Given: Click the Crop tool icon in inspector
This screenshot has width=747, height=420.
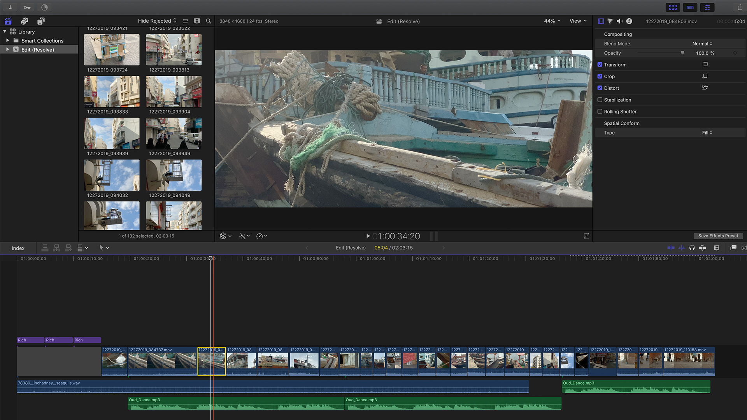Looking at the screenshot, I should (x=705, y=76).
